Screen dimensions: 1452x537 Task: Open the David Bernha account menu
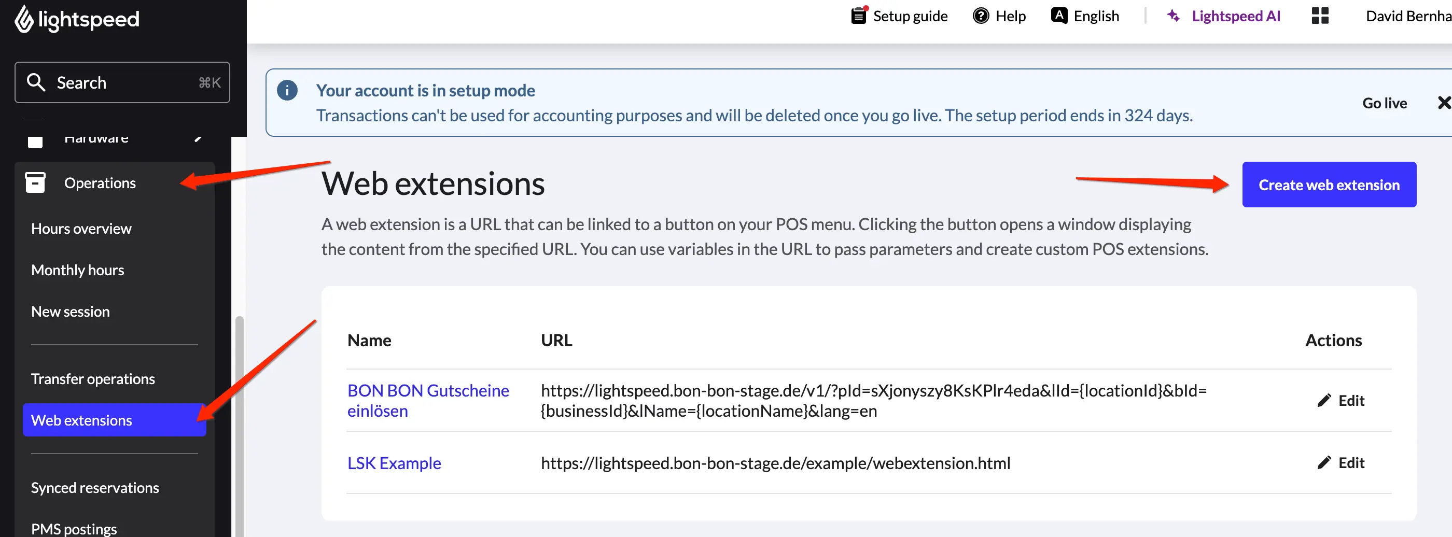click(1408, 16)
